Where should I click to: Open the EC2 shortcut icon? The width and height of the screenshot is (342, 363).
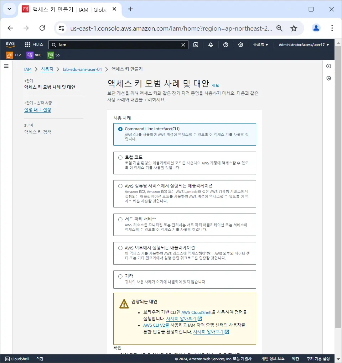10,55
